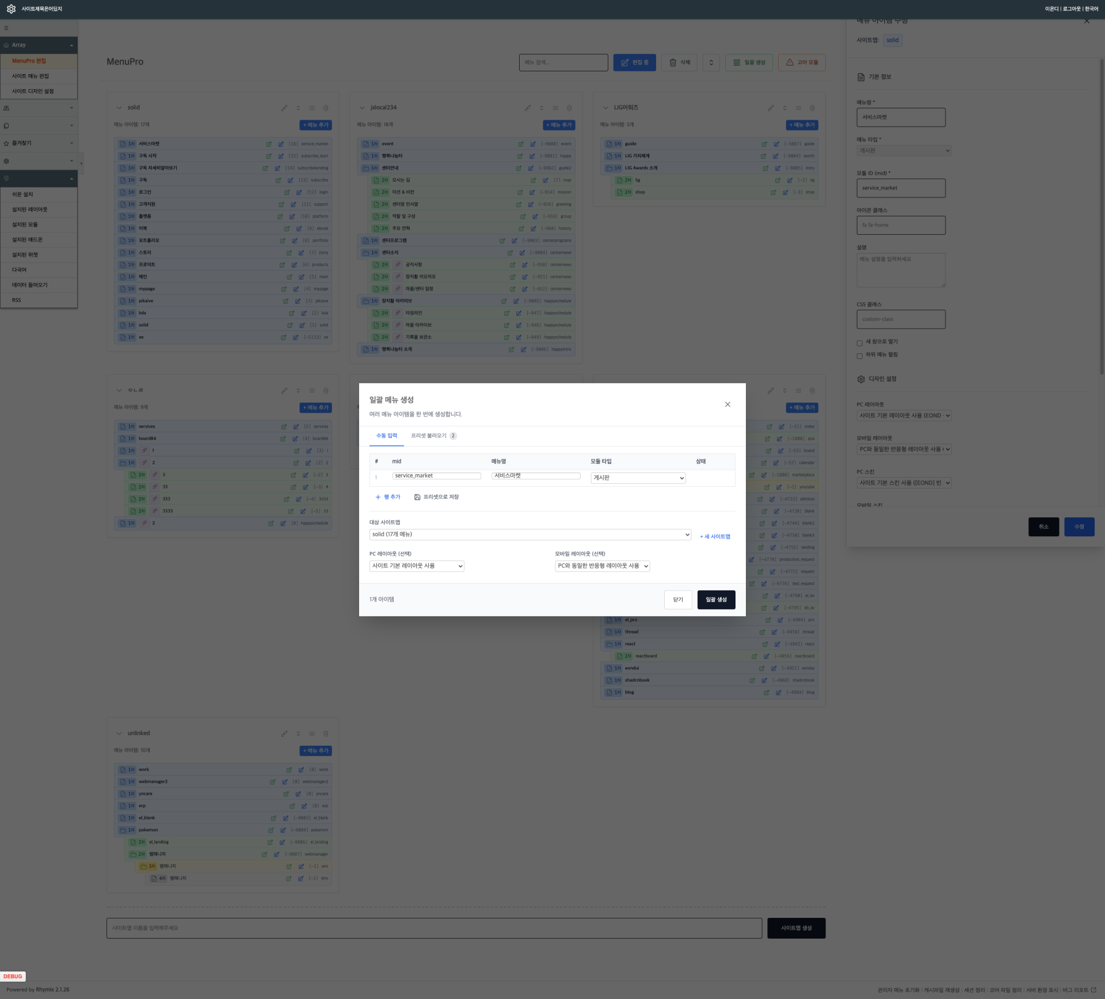
Task: Click the list icon on the LIG어워즈 sitemap header
Action: click(x=798, y=108)
